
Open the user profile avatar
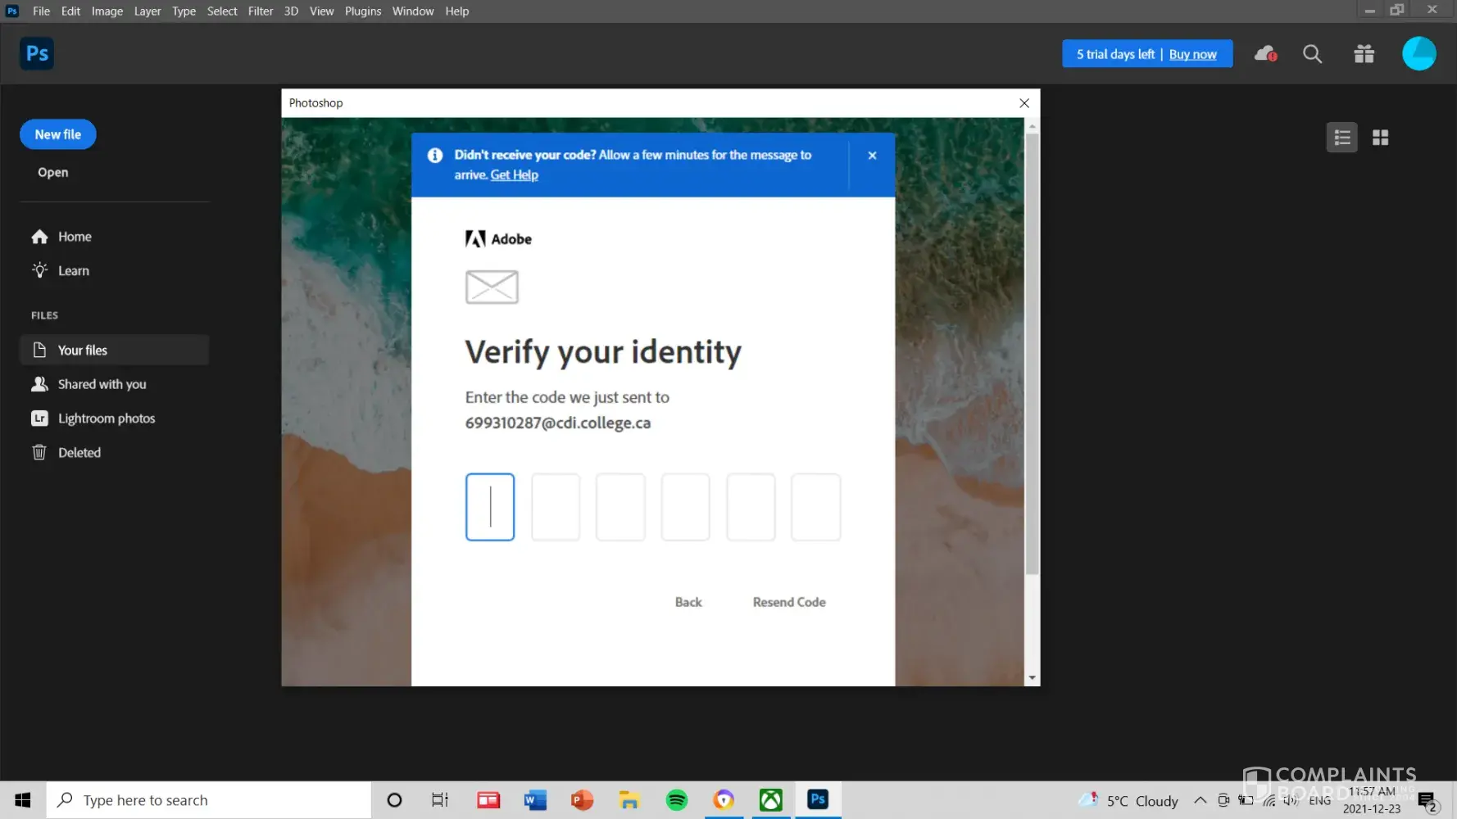click(x=1418, y=54)
